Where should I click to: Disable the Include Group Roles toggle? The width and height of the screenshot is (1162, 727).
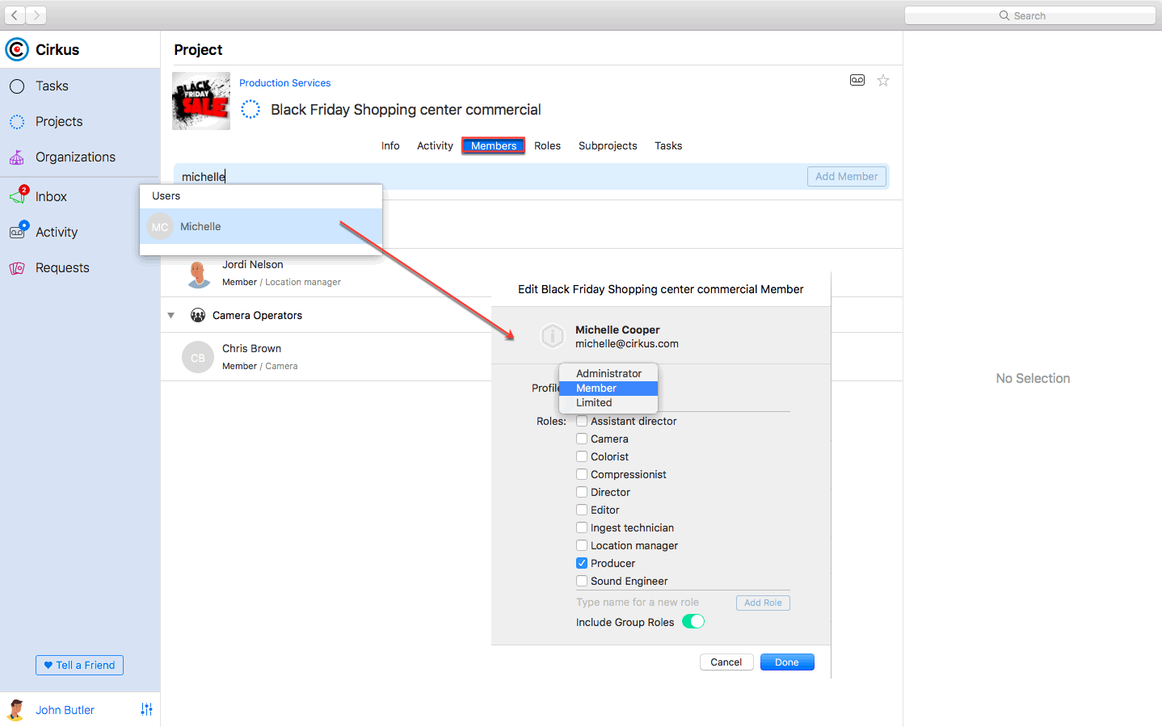(x=693, y=622)
